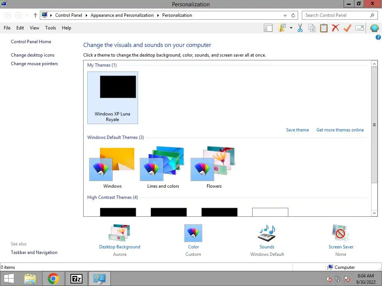This screenshot has width=382, height=286.
Task: Expand arrow after Appearance and Personalization breadcrumb
Action: tap(158, 15)
